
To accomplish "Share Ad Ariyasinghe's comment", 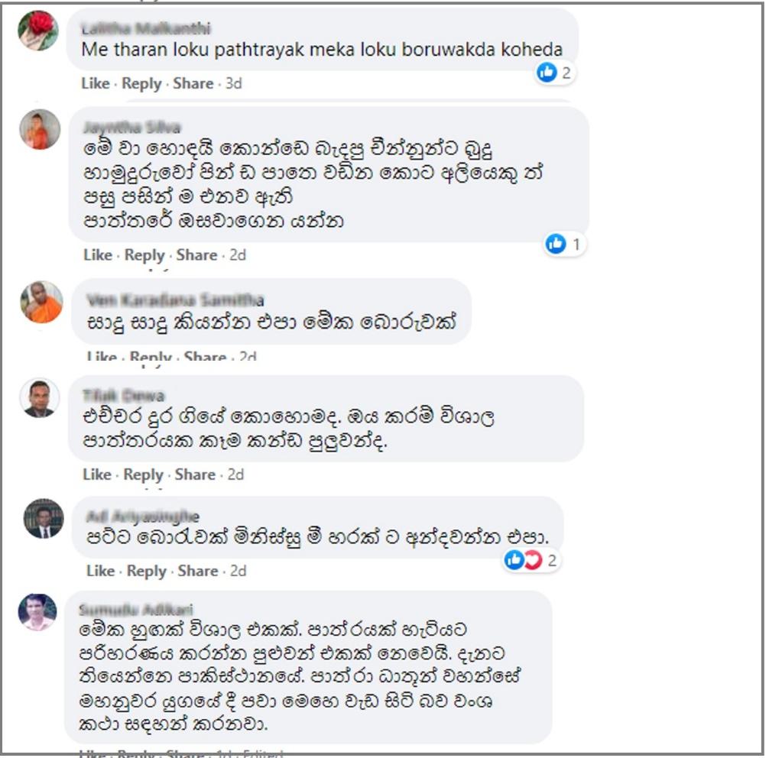I will click(198, 571).
